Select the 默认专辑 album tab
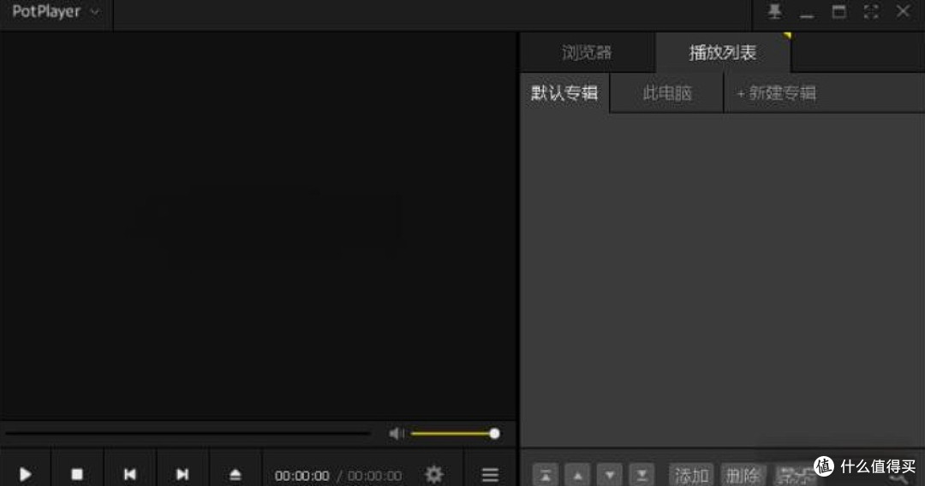The height and width of the screenshot is (486, 925). point(564,92)
